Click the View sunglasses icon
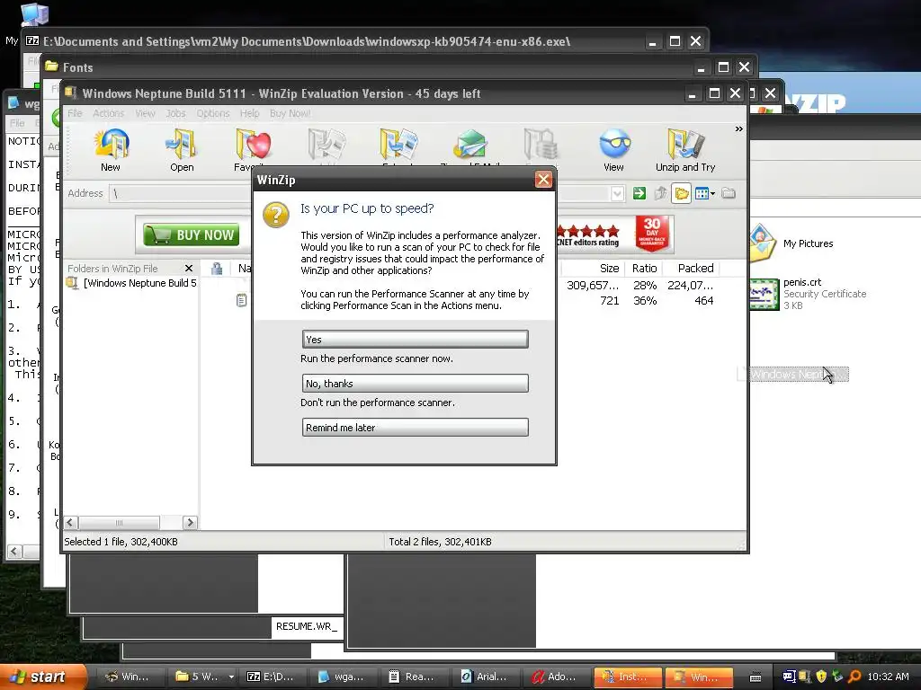 click(x=613, y=144)
